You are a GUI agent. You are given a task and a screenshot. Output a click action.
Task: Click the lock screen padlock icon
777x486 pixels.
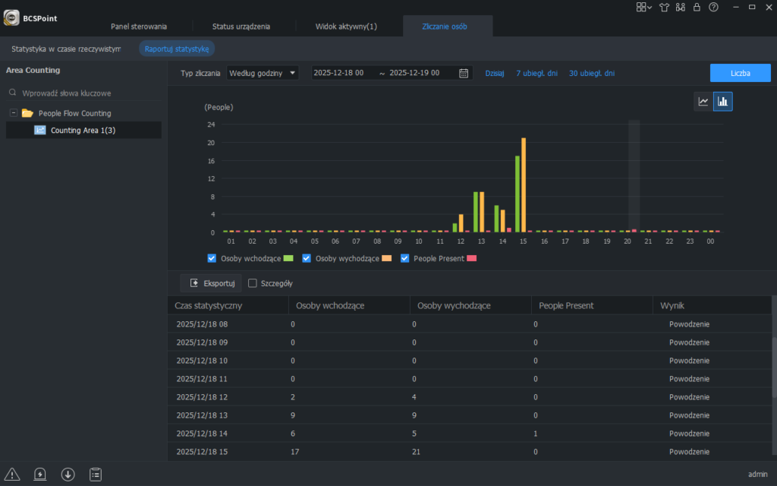697,8
